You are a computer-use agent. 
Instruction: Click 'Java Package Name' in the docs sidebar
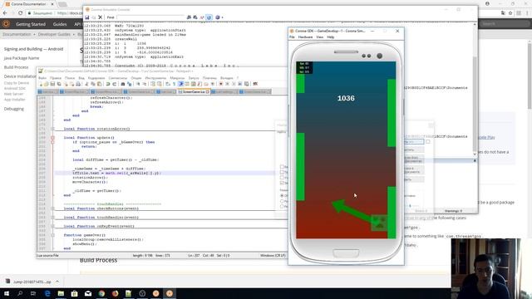(x=22, y=58)
